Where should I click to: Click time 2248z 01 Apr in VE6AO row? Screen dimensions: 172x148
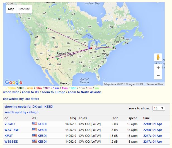click(152, 124)
